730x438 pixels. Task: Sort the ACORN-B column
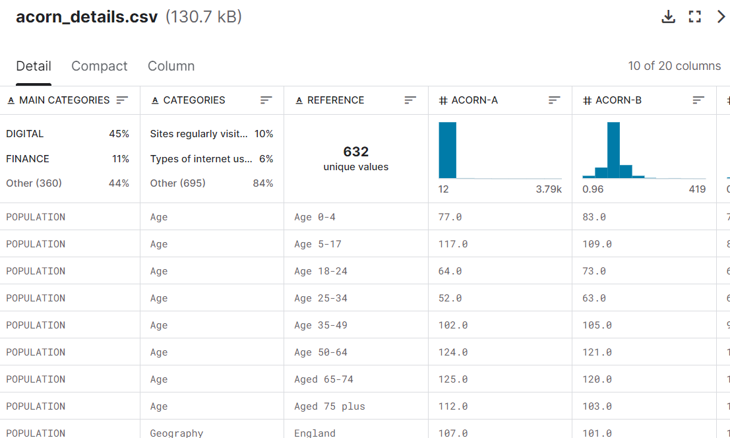(698, 100)
